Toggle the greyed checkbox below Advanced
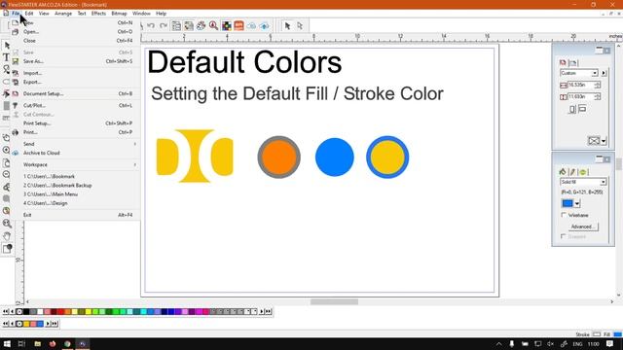This screenshot has width=623, height=350. 563,236
